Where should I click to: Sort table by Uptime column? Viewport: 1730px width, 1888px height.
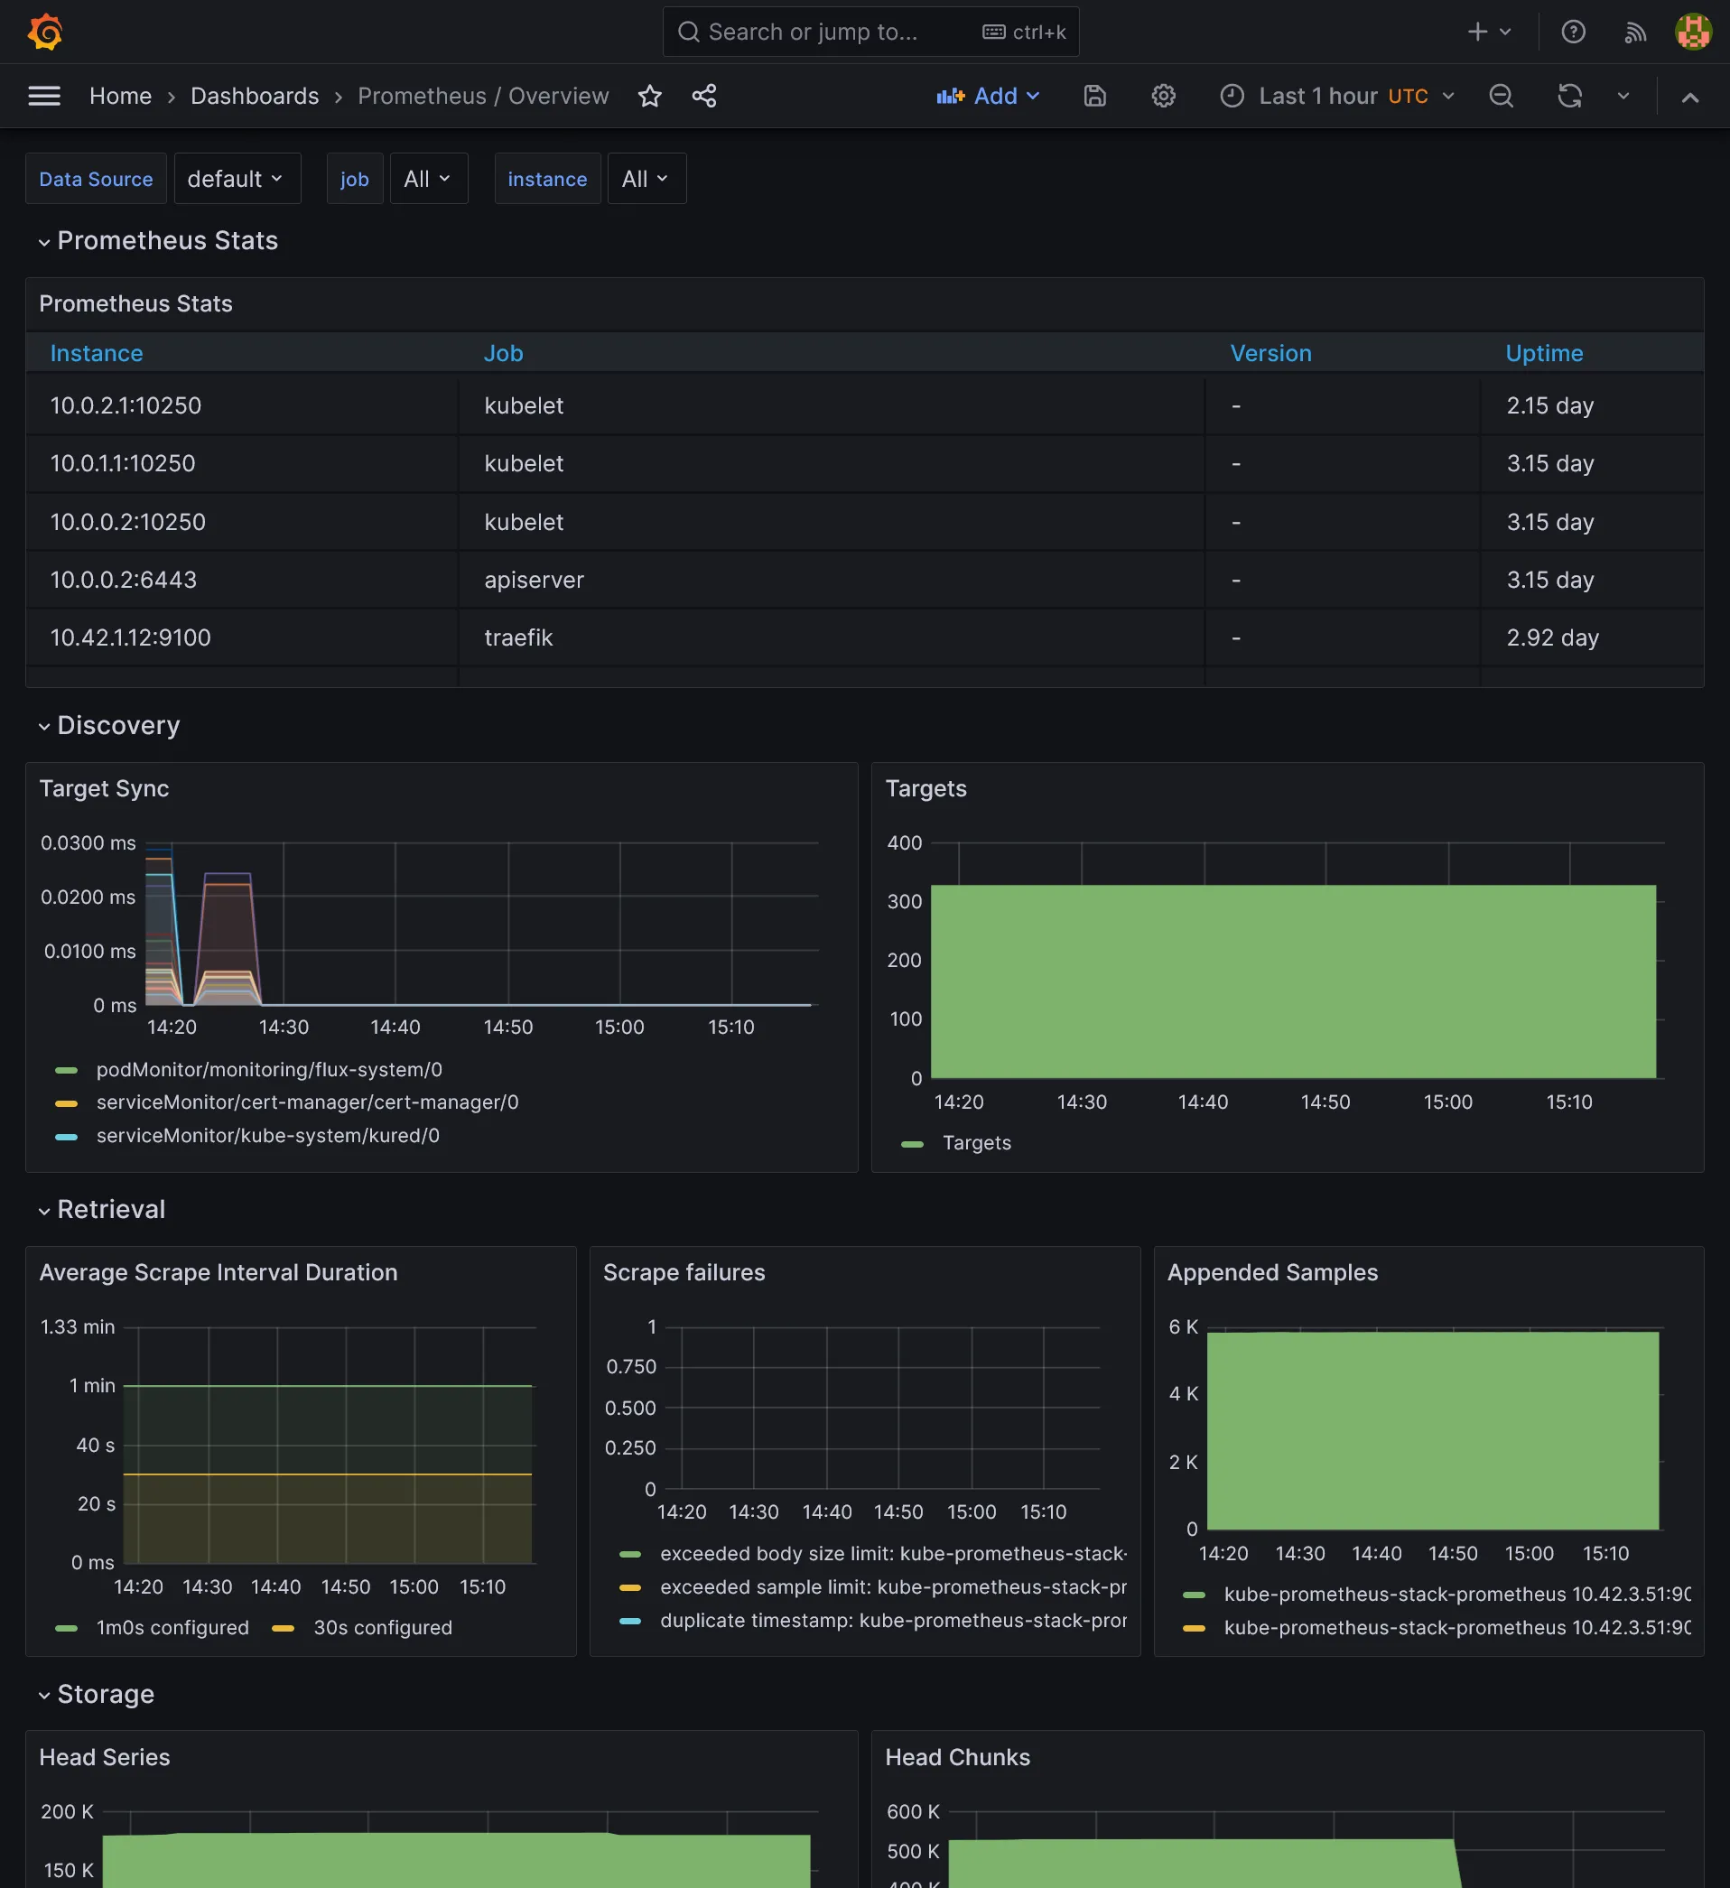point(1544,353)
